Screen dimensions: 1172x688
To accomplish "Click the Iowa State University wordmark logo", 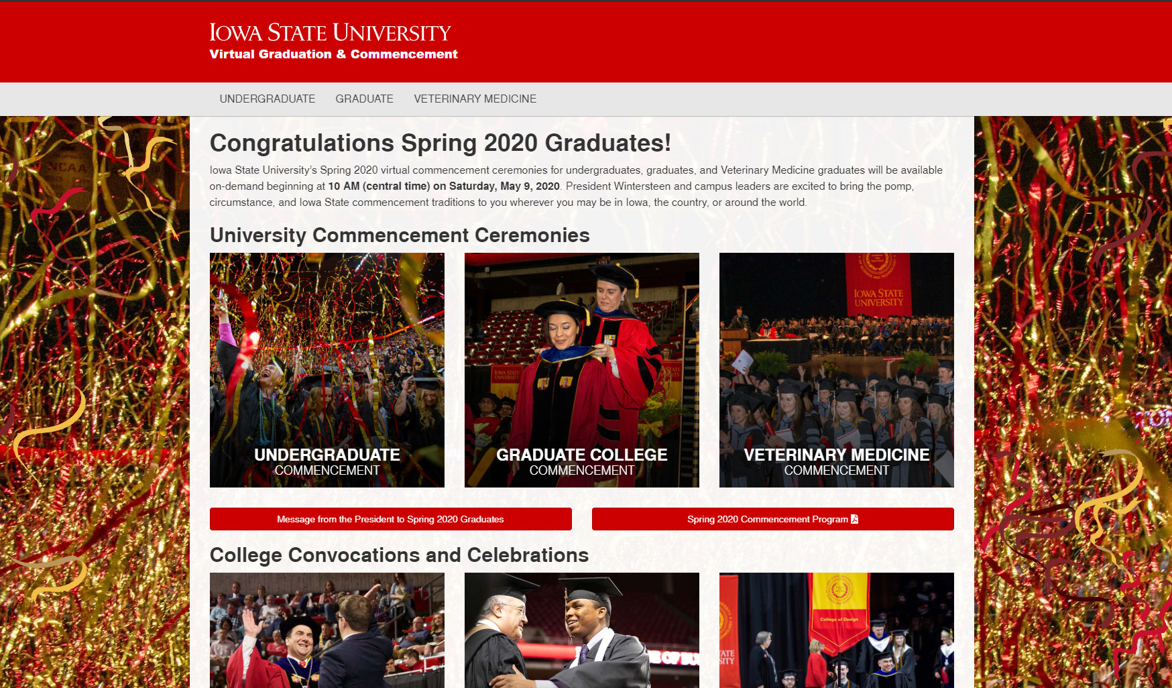I will [x=330, y=32].
